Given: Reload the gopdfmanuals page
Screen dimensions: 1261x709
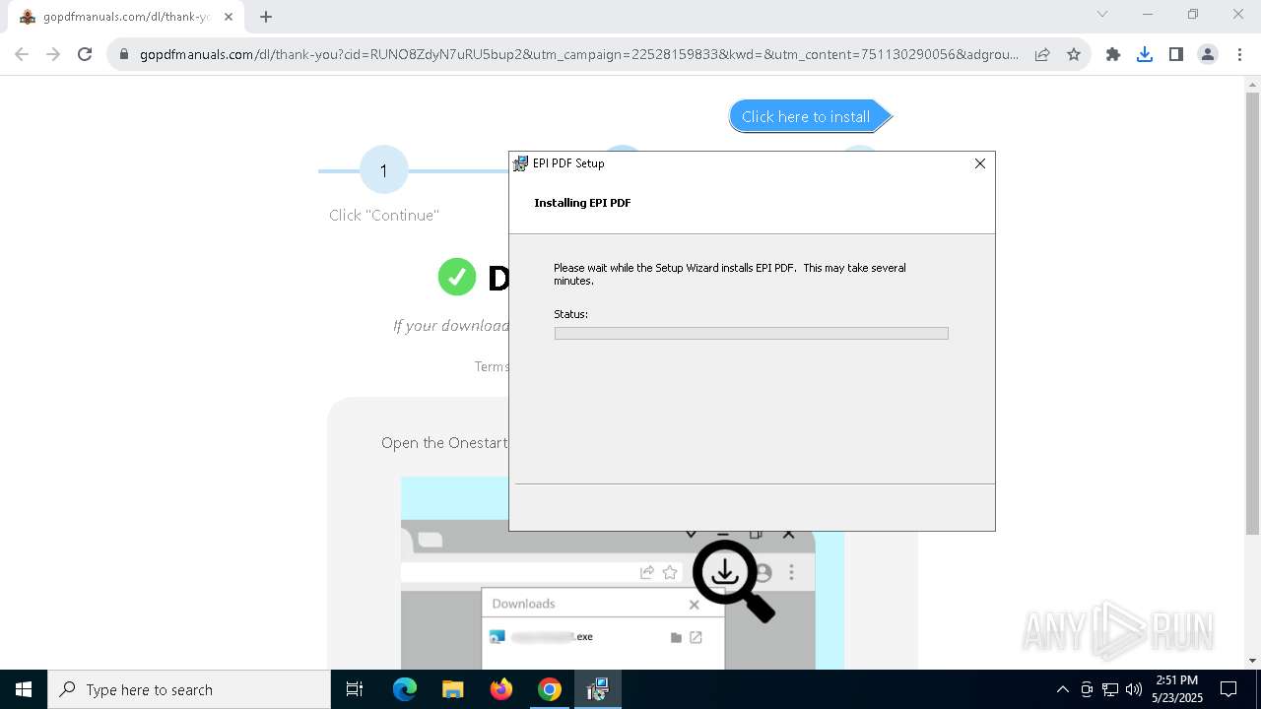Looking at the screenshot, I should [x=85, y=54].
